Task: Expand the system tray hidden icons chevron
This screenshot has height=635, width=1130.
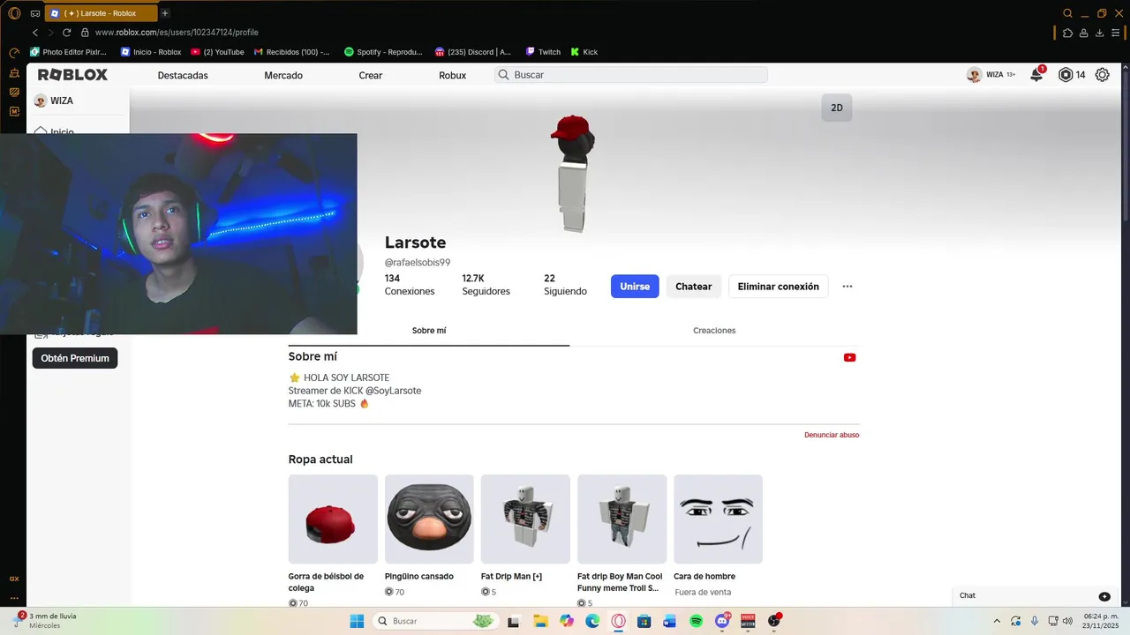Action: (998, 621)
